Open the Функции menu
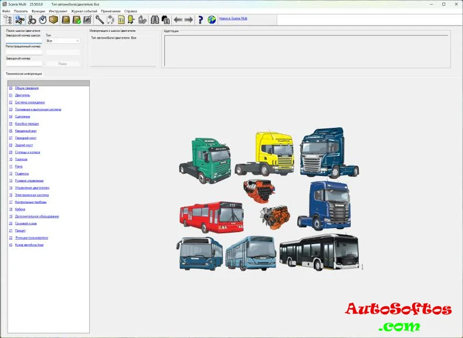463x338 pixels. point(38,11)
